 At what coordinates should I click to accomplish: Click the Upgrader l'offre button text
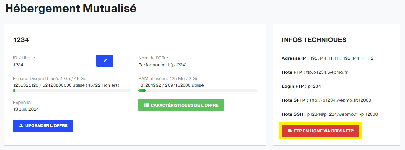pyautogui.click(x=46, y=126)
